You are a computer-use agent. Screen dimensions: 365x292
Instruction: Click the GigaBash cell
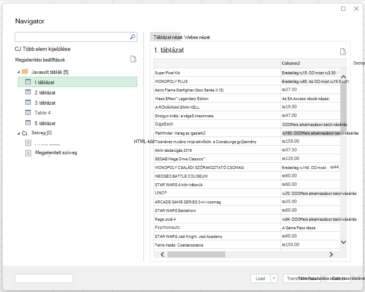coord(217,124)
